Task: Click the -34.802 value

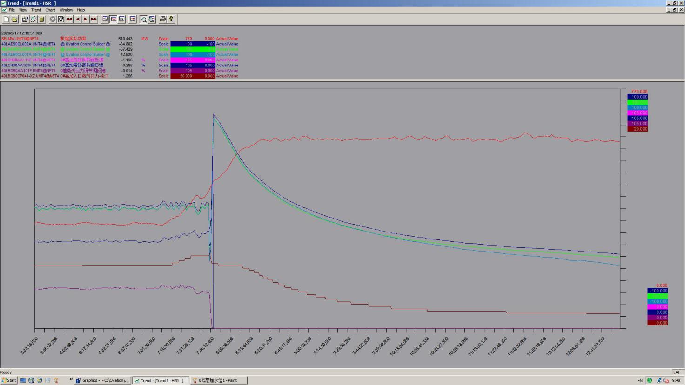Action: (x=126, y=44)
